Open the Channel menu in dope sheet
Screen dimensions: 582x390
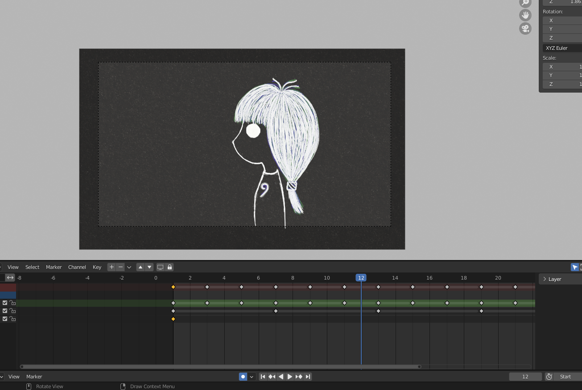(x=77, y=267)
